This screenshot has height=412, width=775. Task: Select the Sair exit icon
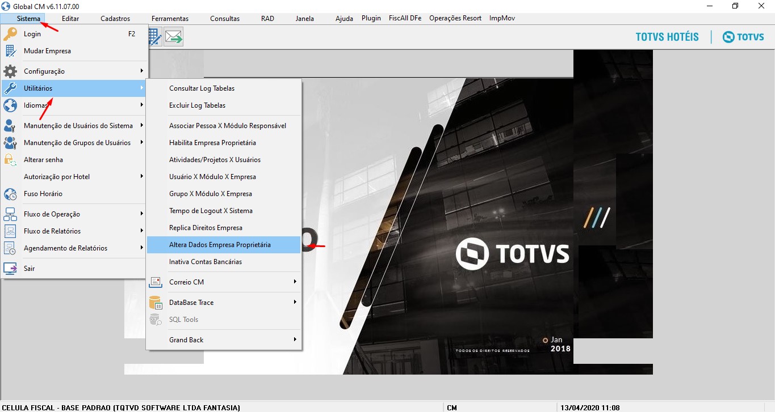tap(10, 269)
